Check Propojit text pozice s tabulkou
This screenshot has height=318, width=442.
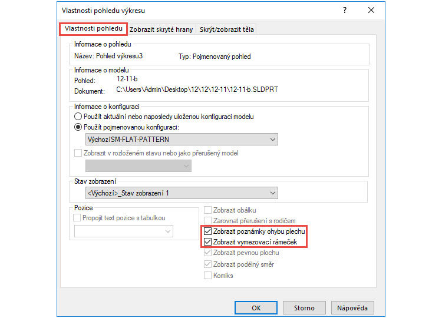point(78,218)
